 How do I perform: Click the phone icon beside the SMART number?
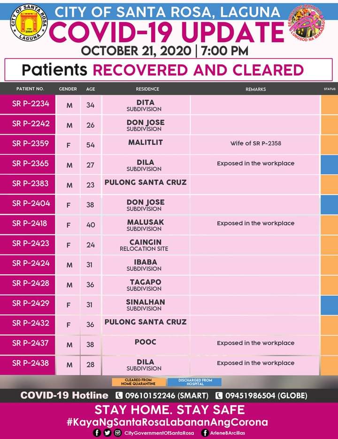(x=119, y=396)
